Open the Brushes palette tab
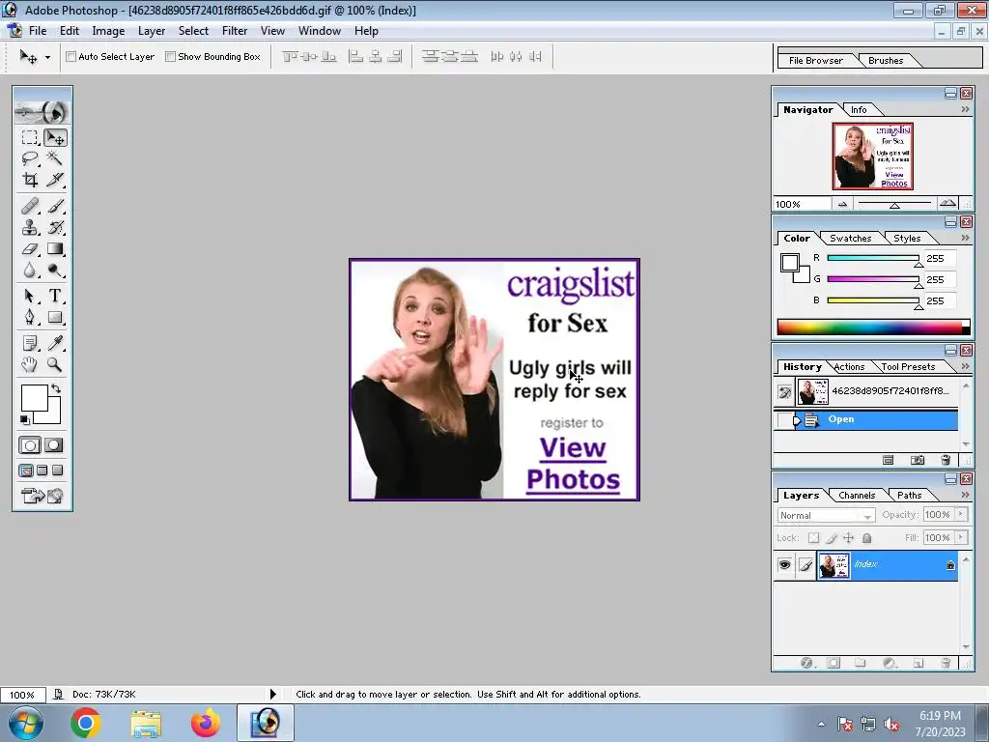This screenshot has width=989, height=742. point(886,61)
